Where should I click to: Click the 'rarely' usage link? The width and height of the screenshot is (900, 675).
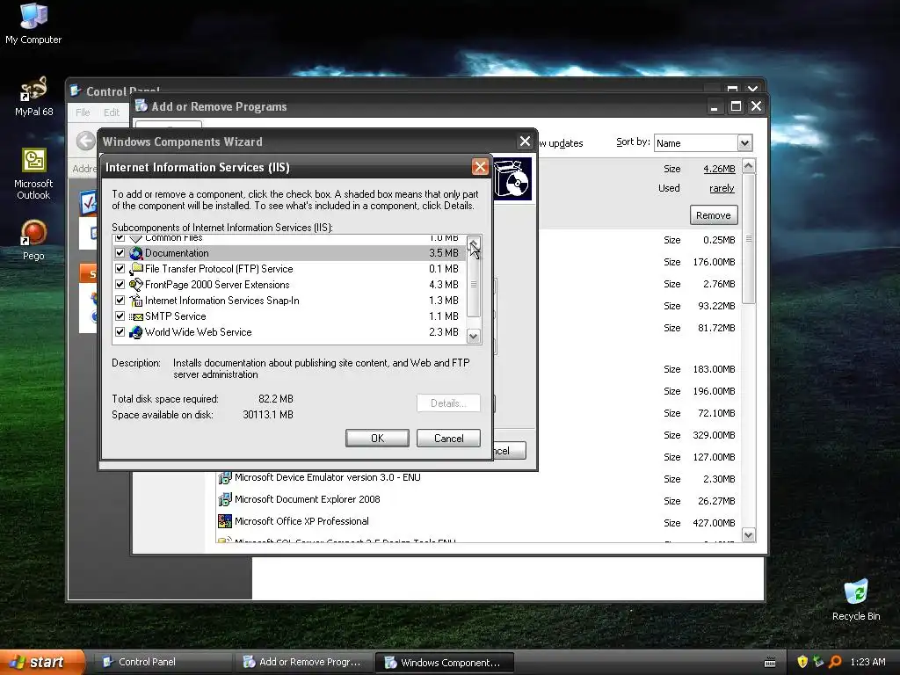pyautogui.click(x=722, y=188)
